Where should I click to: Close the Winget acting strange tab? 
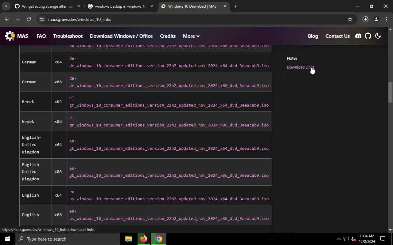tap(79, 6)
